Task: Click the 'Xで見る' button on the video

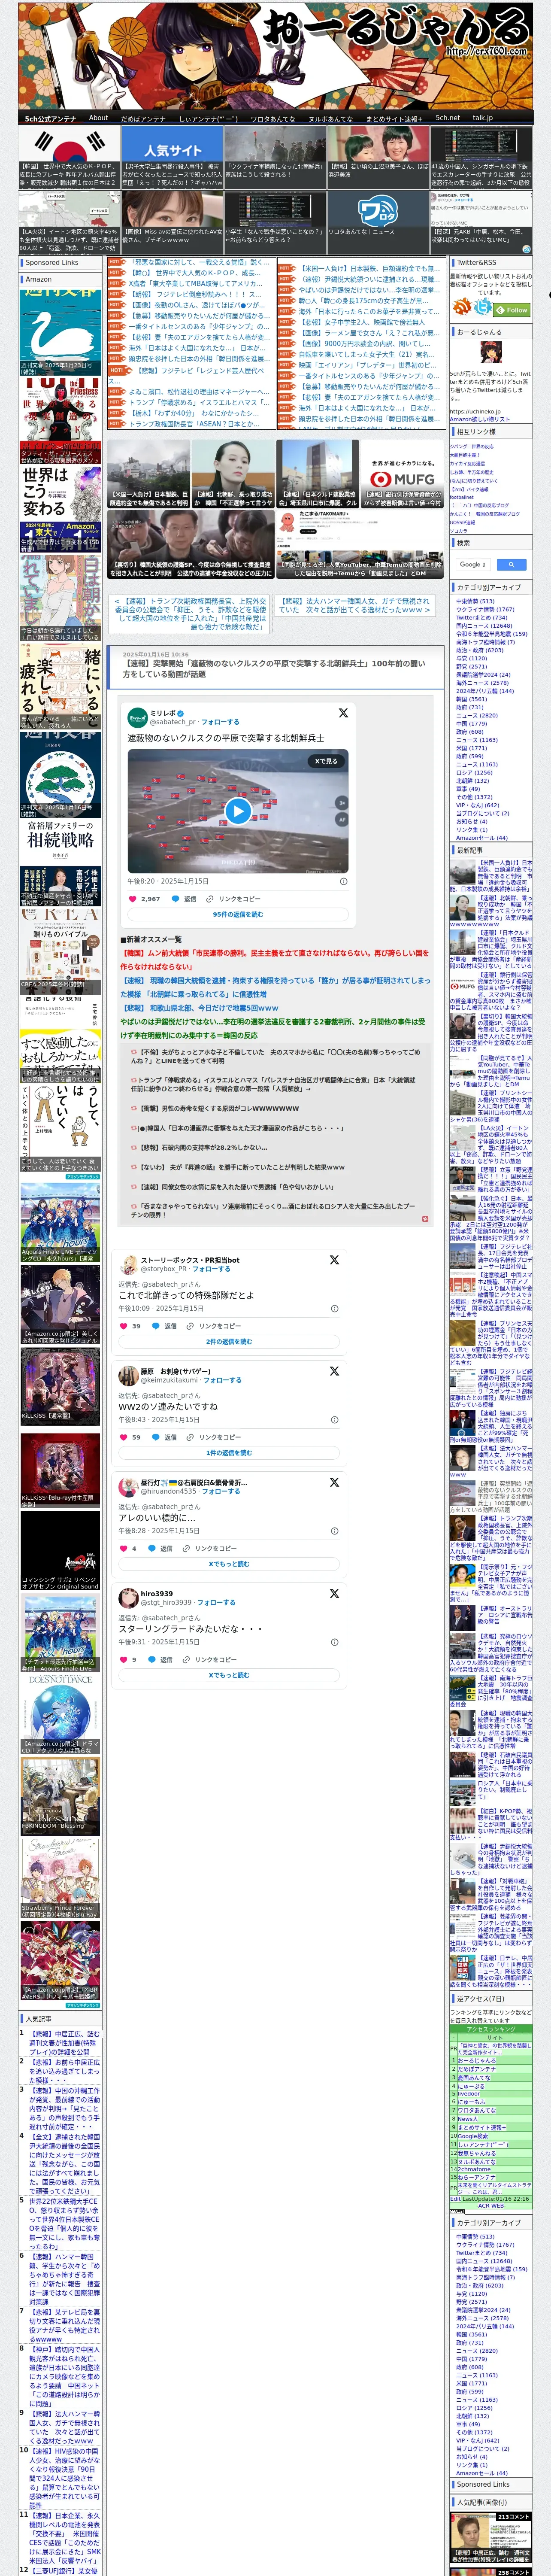Action: coord(326,761)
